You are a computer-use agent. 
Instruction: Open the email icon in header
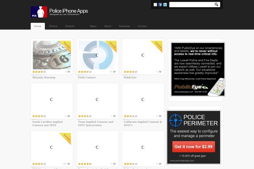(155, 5)
